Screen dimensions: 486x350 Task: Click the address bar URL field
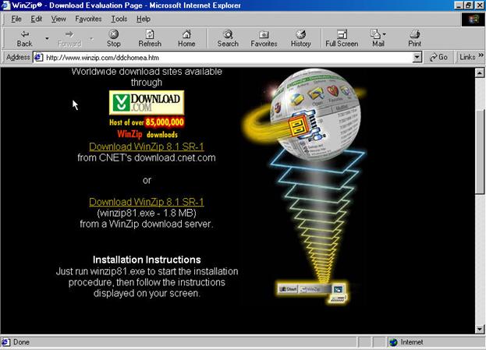[228, 58]
